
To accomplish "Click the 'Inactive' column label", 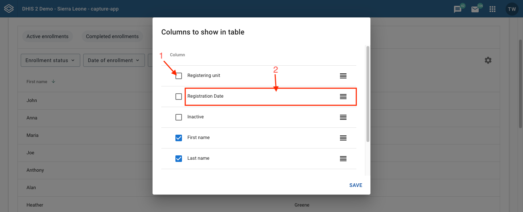I will pos(195,117).
